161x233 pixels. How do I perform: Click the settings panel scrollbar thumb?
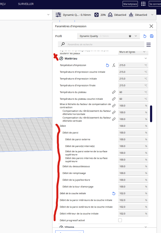(x=151, y=114)
